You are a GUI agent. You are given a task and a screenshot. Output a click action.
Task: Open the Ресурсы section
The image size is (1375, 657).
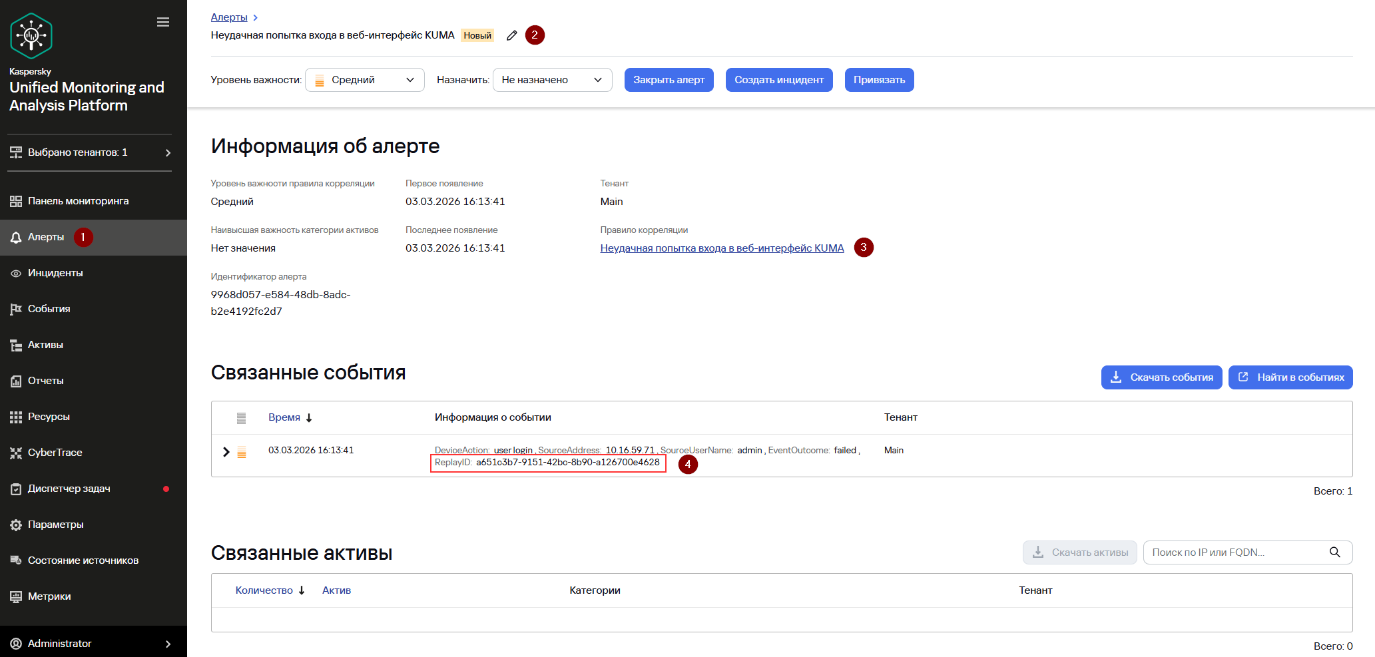(x=93, y=417)
